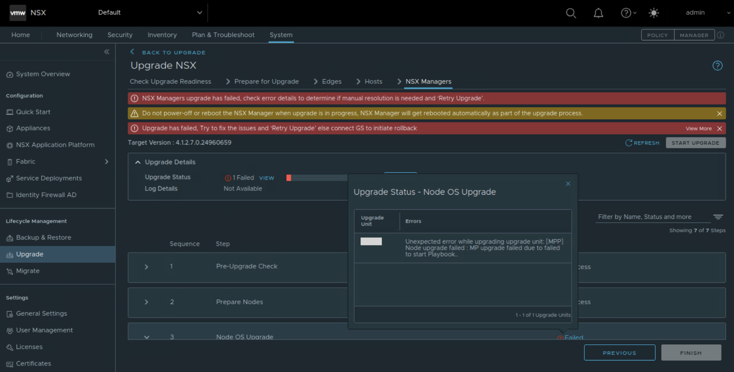The width and height of the screenshot is (734, 372).
Task: Go to Prepare for Upgrade step
Action: [266, 82]
